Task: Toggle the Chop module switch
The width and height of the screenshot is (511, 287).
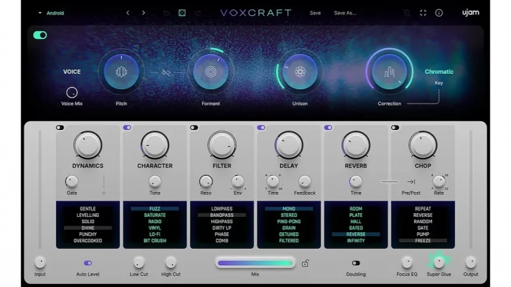Action: click(395, 128)
